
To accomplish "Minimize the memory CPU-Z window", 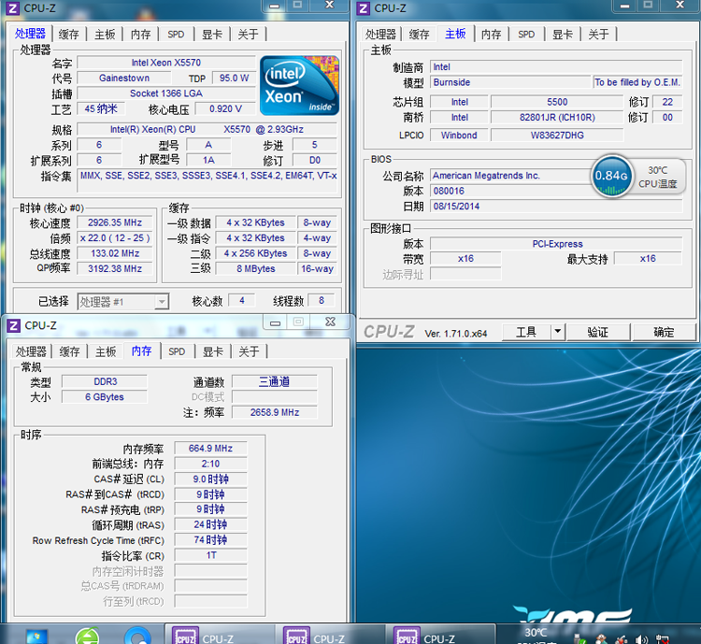I will [276, 322].
